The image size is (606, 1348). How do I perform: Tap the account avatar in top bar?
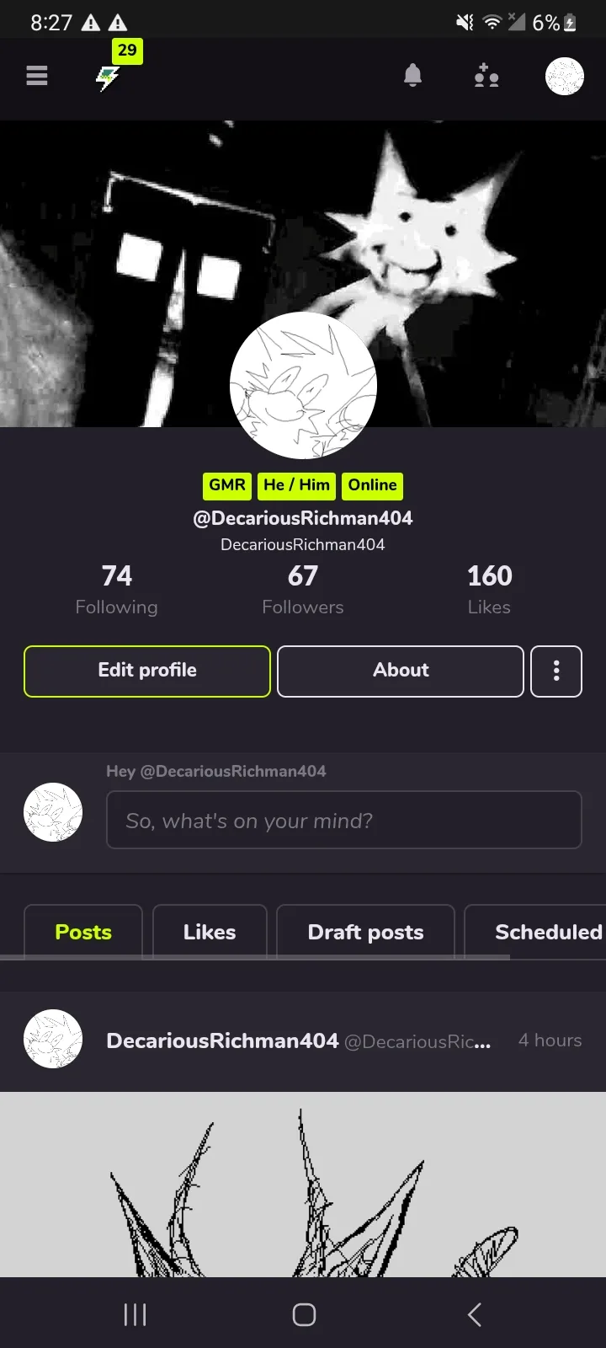pos(565,76)
